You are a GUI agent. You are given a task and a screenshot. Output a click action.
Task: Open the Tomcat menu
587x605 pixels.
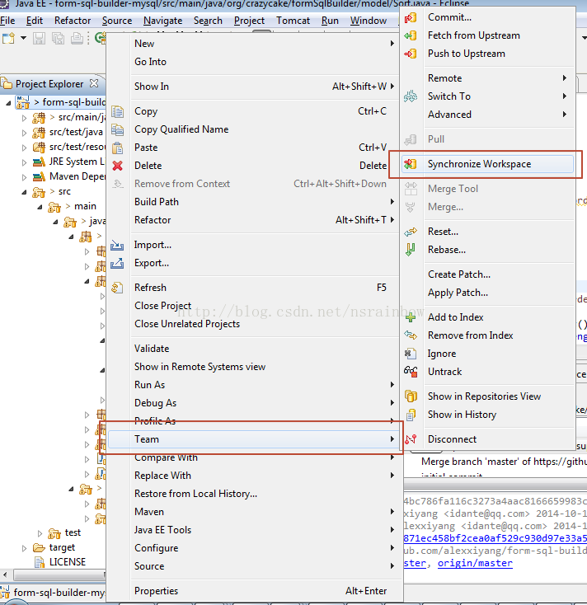[293, 21]
